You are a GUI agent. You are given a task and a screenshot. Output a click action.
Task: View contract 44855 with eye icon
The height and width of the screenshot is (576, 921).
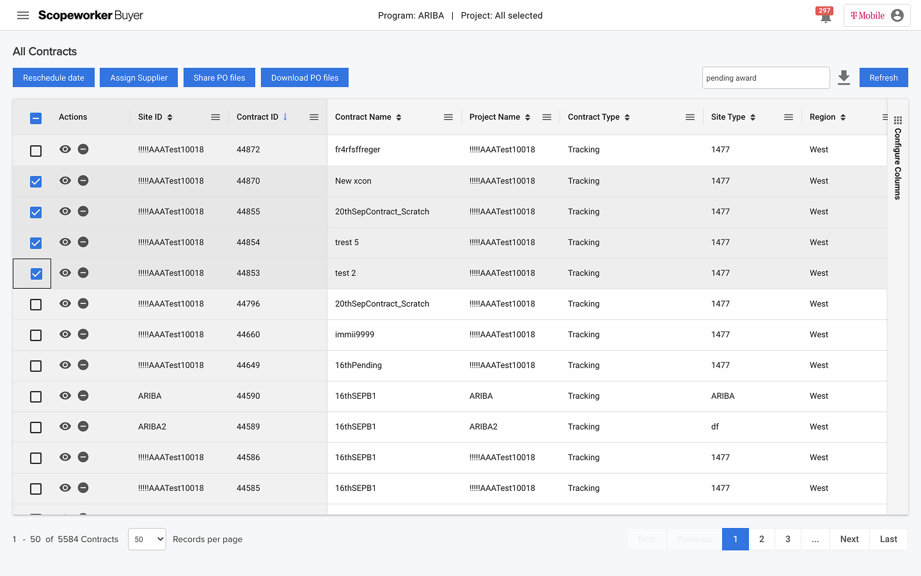coord(65,211)
